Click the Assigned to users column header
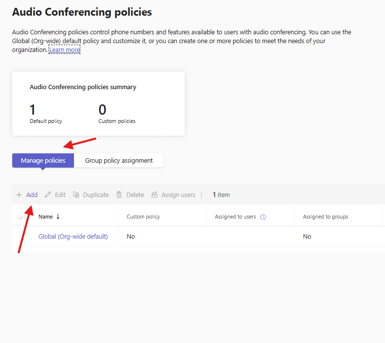 (235, 217)
